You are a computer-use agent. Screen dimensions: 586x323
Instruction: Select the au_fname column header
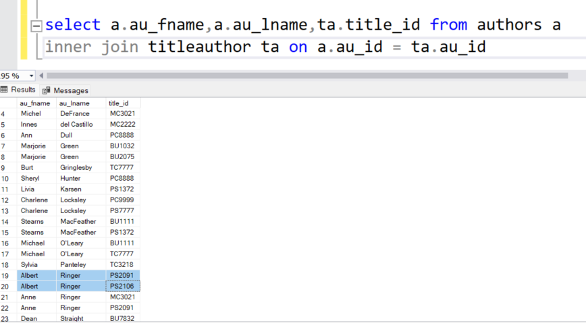click(x=36, y=103)
